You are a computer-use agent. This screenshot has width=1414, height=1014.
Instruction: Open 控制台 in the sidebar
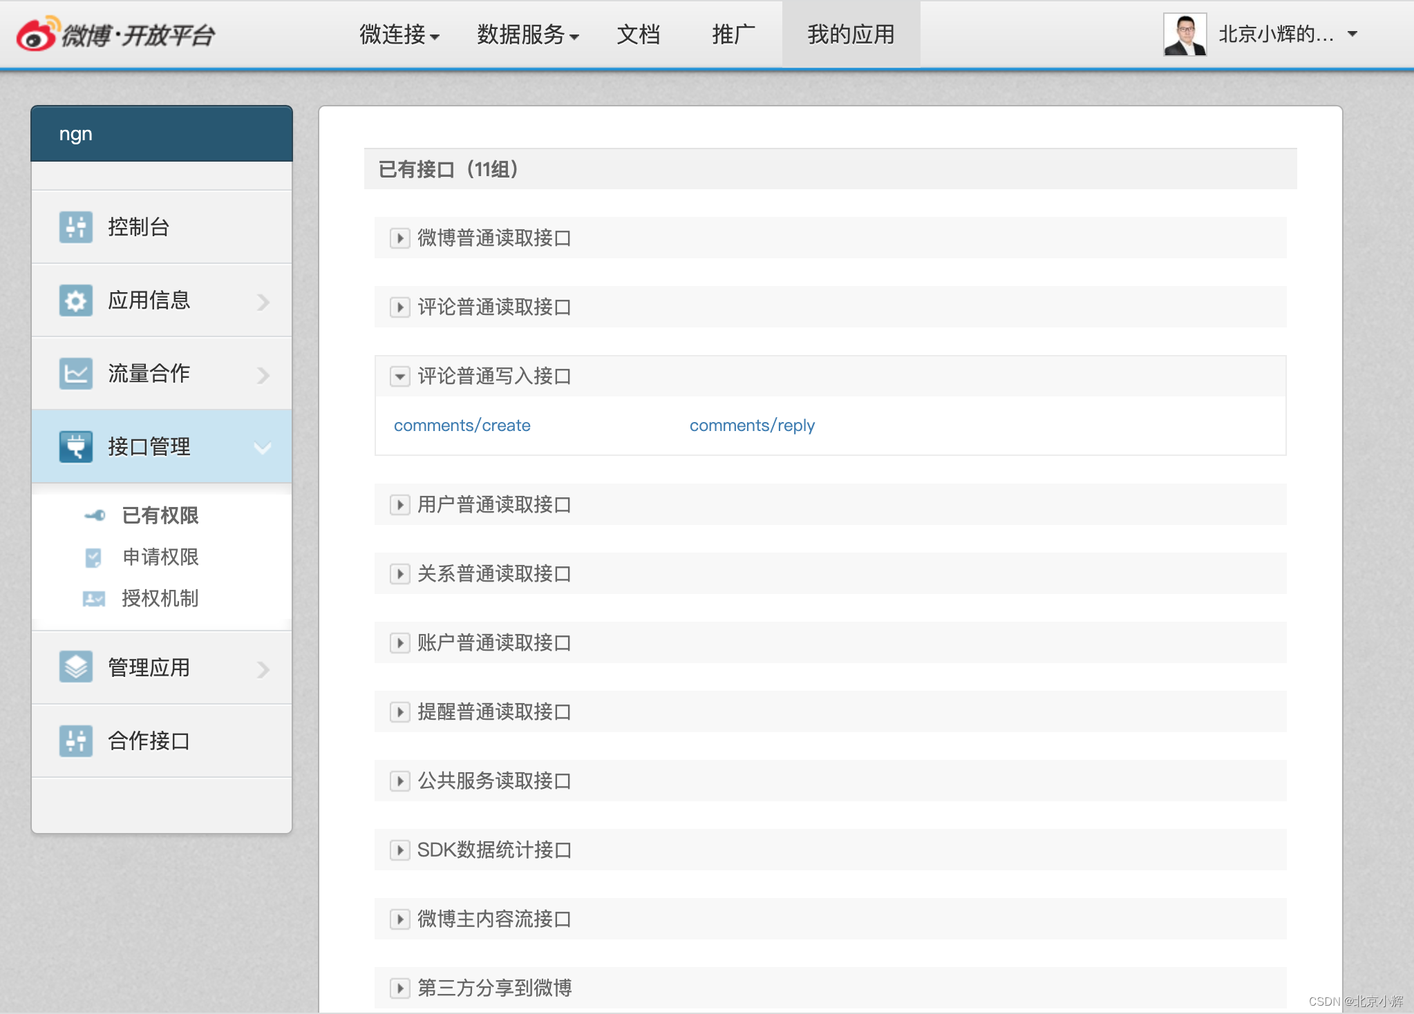coord(162,227)
